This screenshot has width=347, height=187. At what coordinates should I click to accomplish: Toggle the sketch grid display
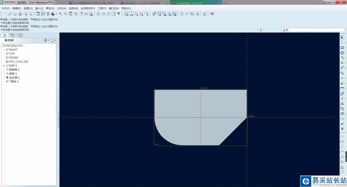[x=169, y=14]
